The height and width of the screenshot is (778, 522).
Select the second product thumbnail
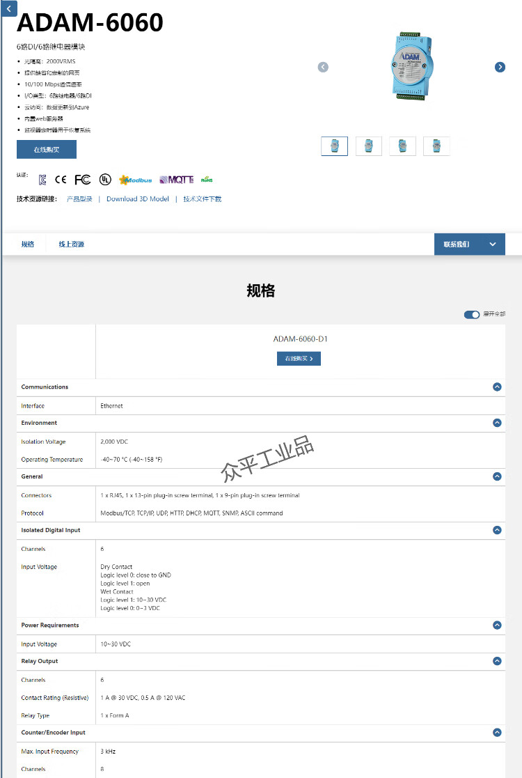pyautogui.click(x=369, y=146)
